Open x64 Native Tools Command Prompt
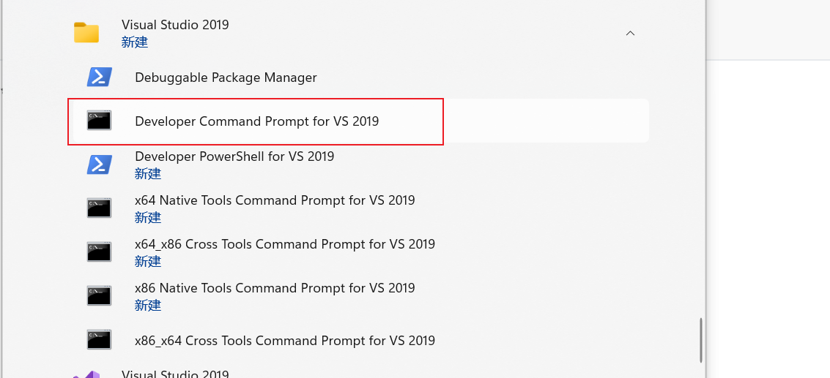This screenshot has height=378, width=830. pyautogui.click(x=275, y=200)
